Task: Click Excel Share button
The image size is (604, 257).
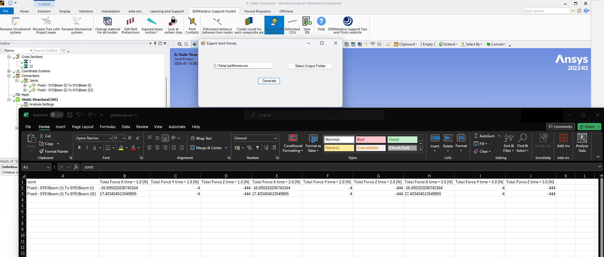Action: pyautogui.click(x=589, y=127)
